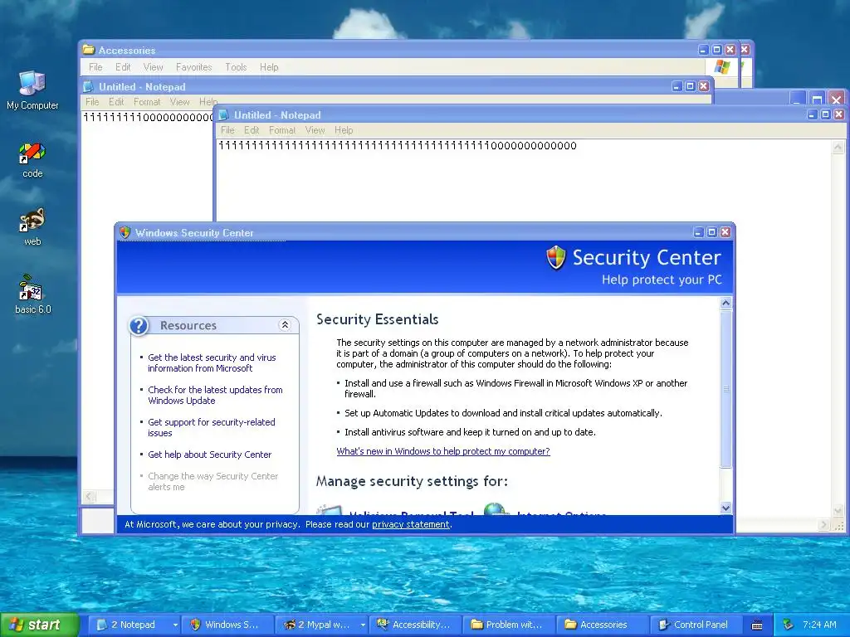Open Format menu in front Notepad
The width and height of the screenshot is (850, 637).
[282, 130]
